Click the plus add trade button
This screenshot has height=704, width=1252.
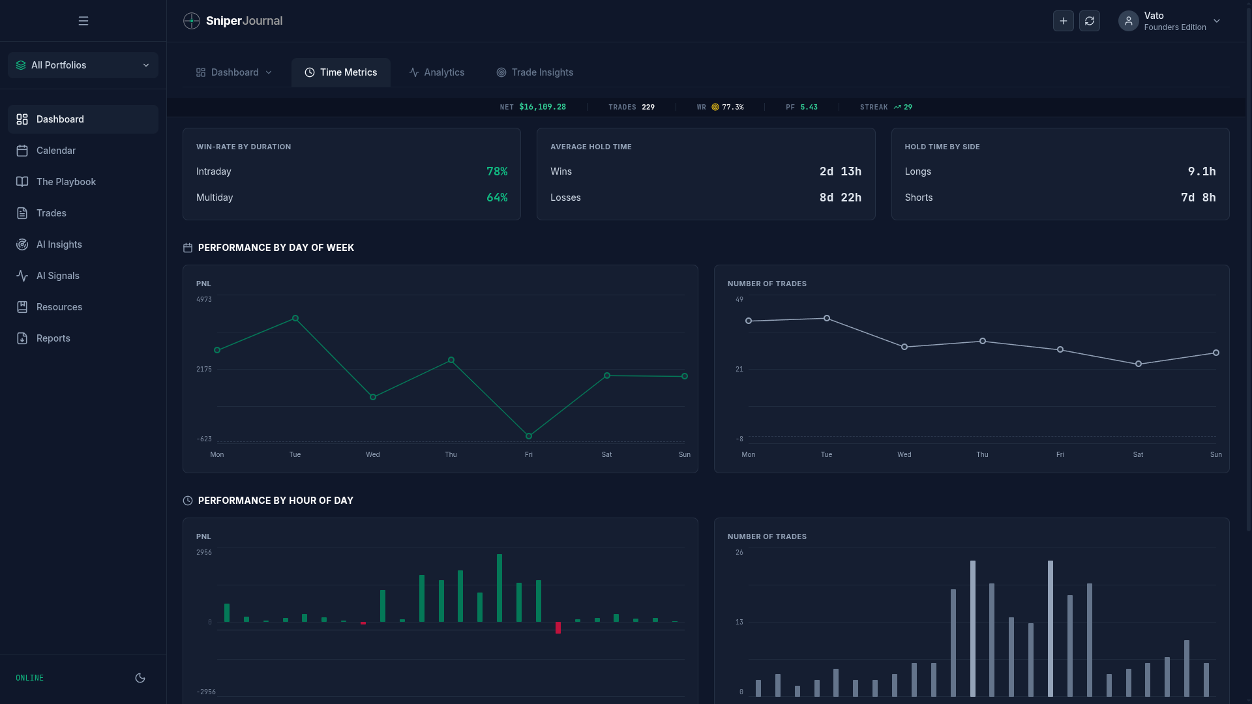coord(1064,21)
